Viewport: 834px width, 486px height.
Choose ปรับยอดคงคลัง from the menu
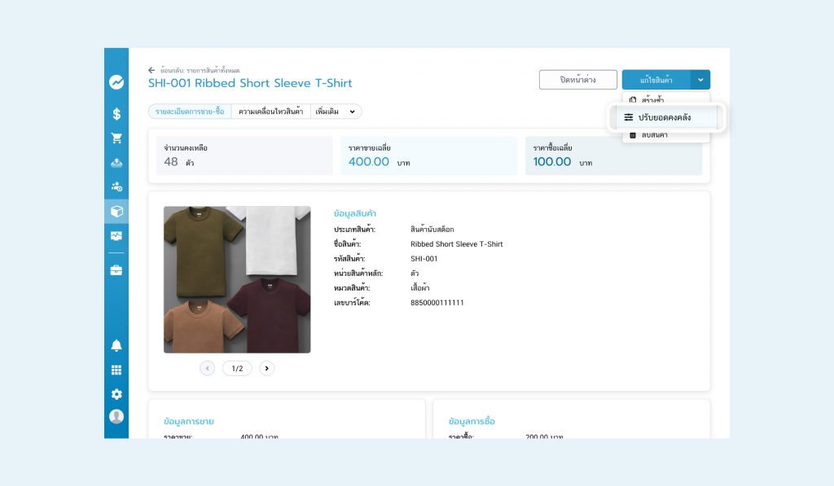click(x=665, y=117)
